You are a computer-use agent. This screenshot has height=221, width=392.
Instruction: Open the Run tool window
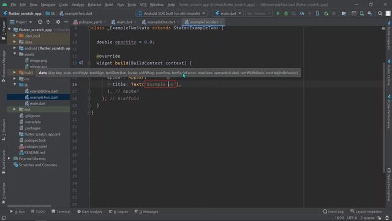[x=17, y=212]
